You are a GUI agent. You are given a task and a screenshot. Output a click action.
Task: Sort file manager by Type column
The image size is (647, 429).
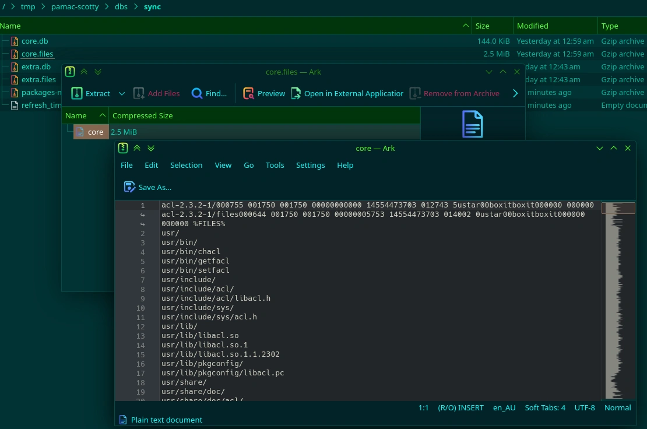click(623, 26)
